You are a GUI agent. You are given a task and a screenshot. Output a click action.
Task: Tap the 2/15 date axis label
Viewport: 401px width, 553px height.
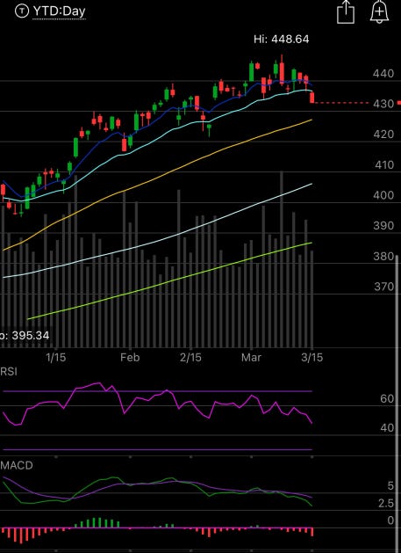(190, 358)
